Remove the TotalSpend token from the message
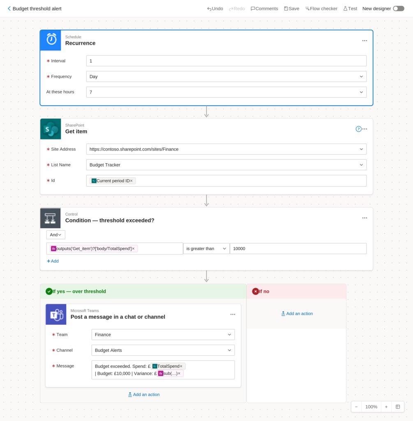The width and height of the screenshot is (413, 421). 181,366
